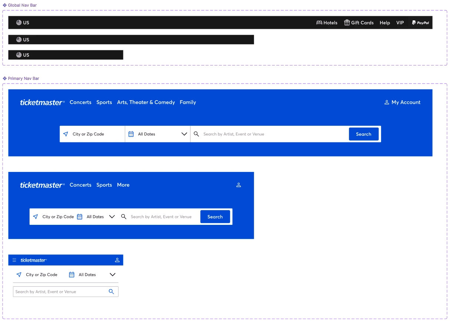The image size is (450, 321).
Task: Open the More menu in the medium nav bar
Action: pos(123,185)
